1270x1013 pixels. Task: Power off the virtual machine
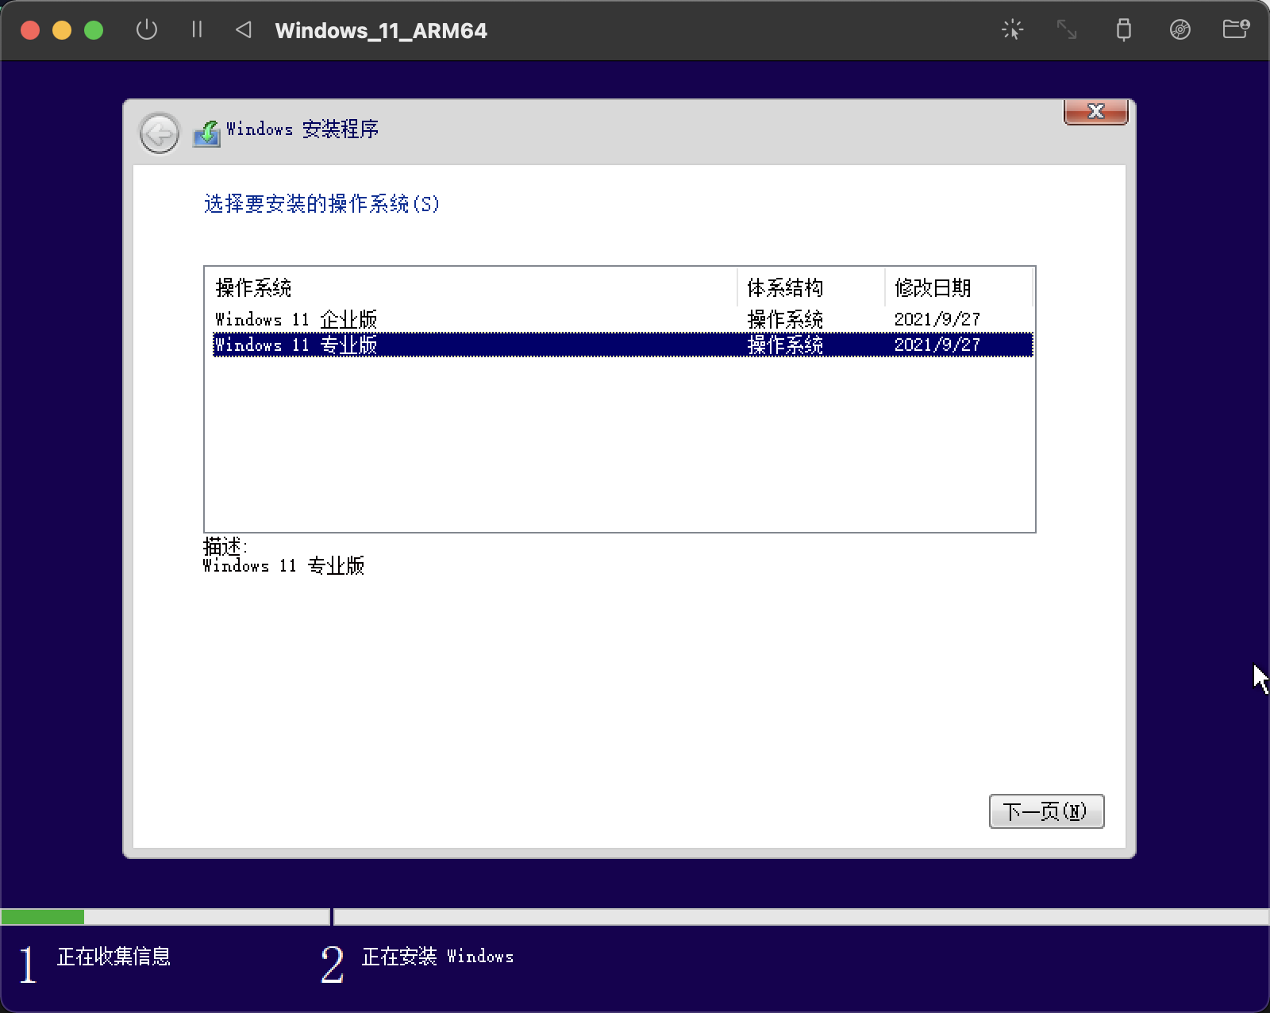pyautogui.click(x=148, y=30)
